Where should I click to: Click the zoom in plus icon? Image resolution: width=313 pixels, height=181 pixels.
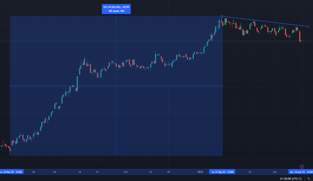coord(74,160)
